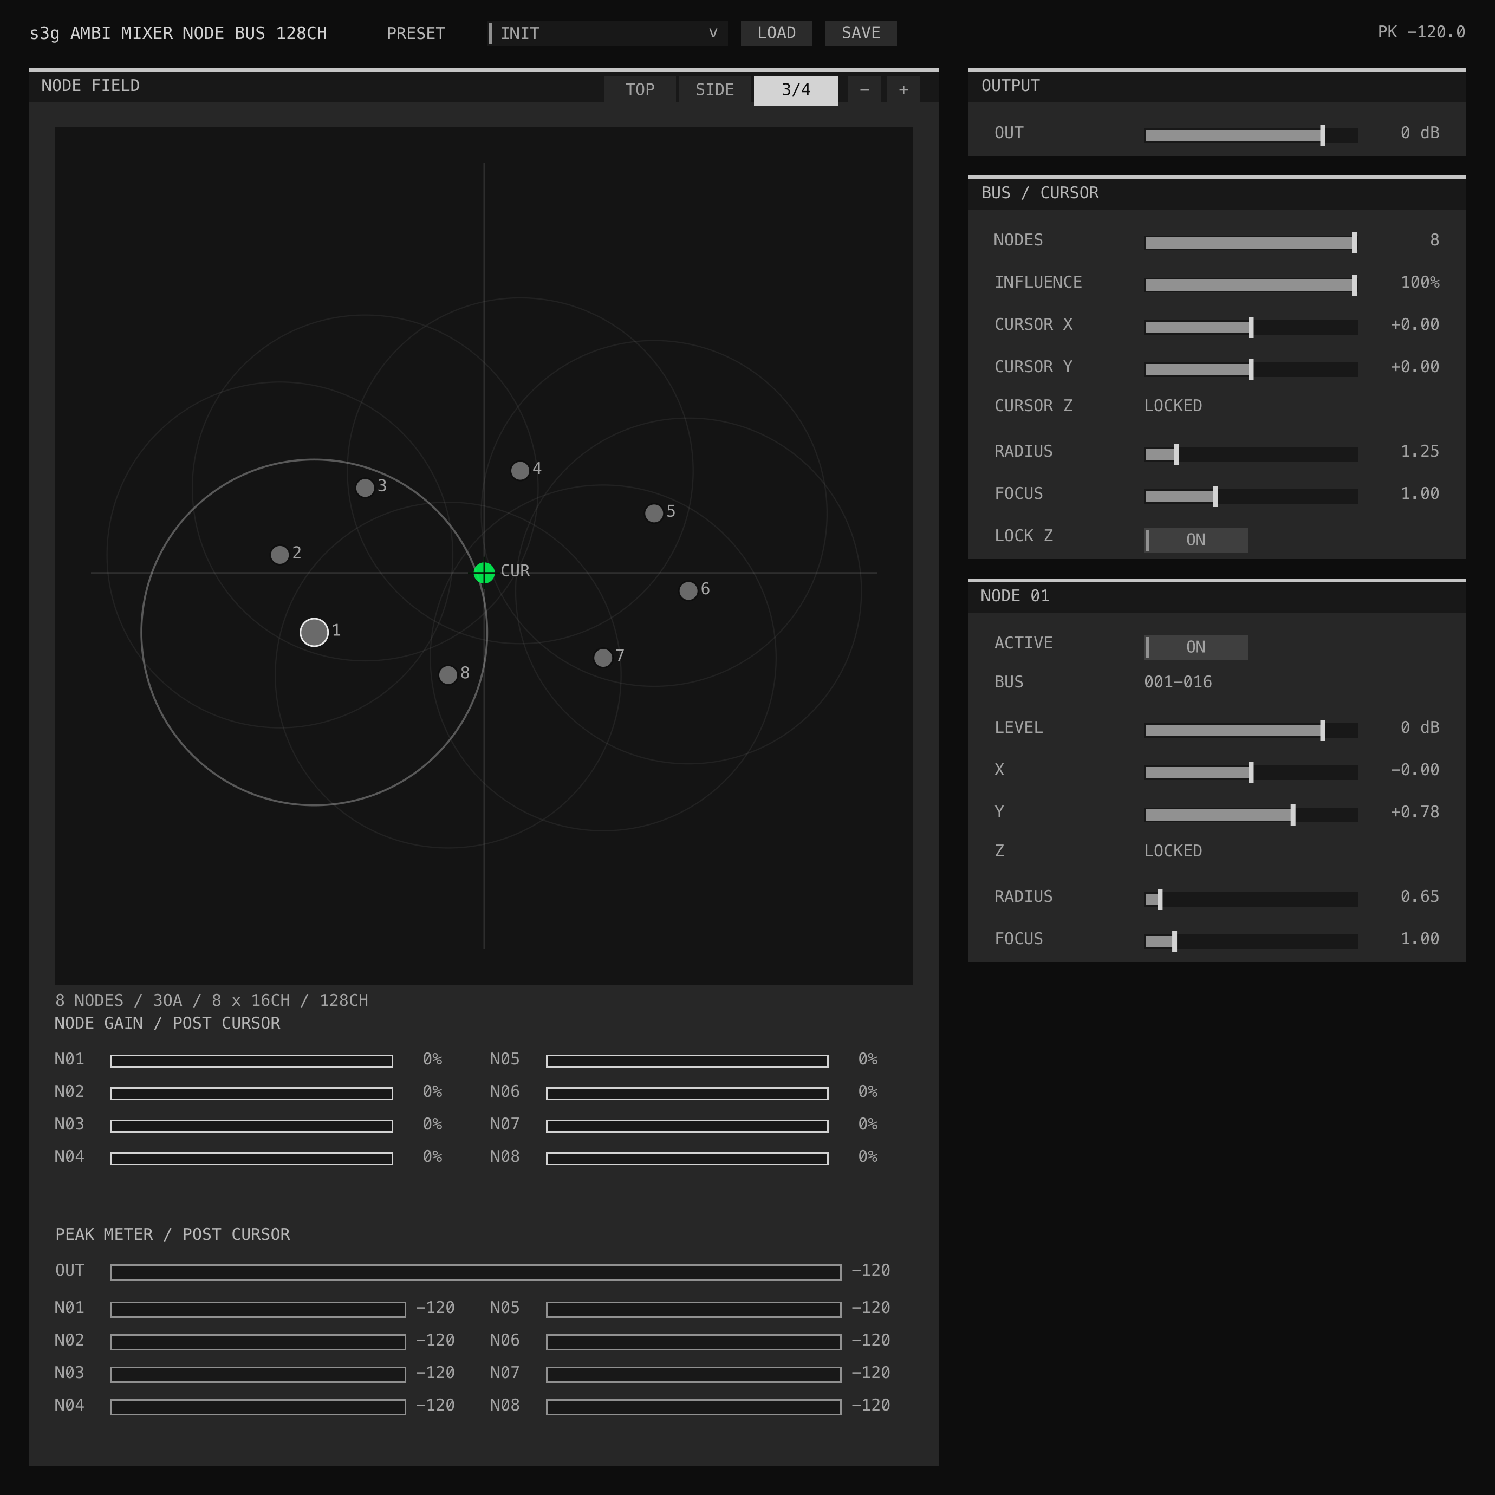This screenshot has width=1495, height=1495.
Task: Click the 001-016 bus value
Action: click(1178, 682)
